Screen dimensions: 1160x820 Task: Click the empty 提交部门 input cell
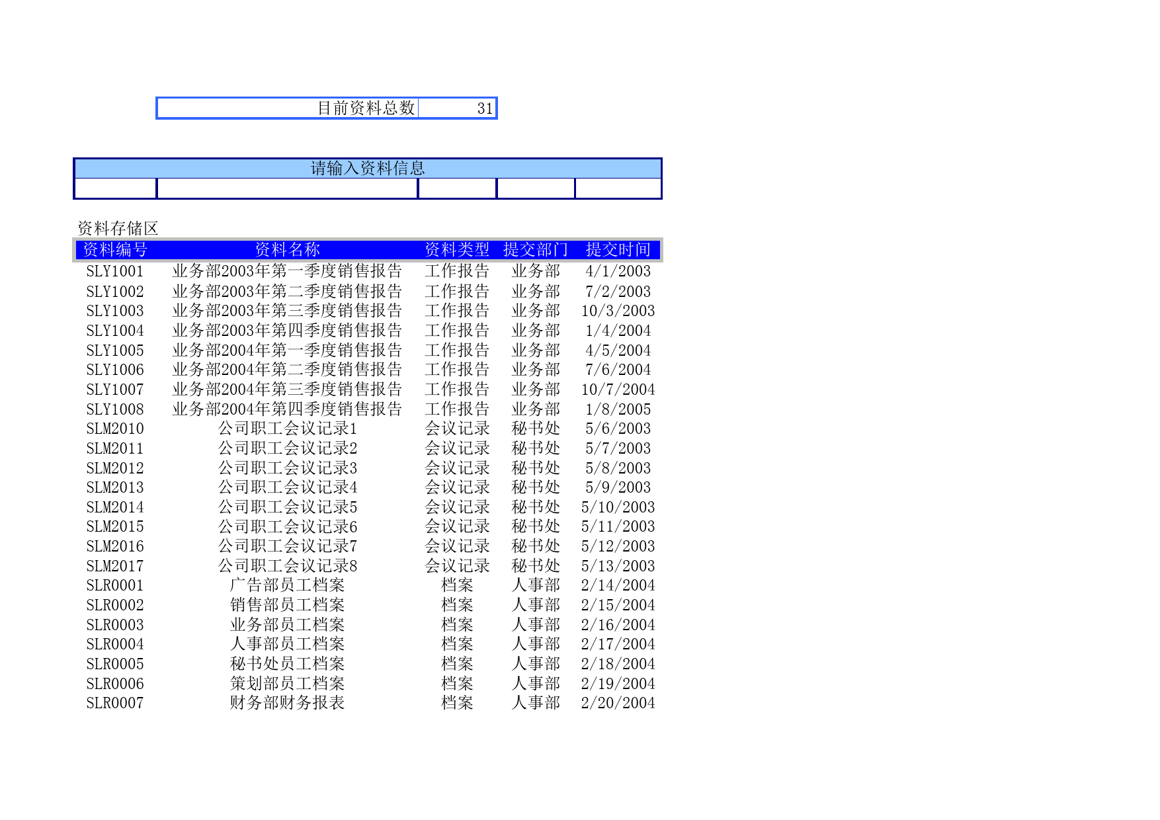coord(536,188)
